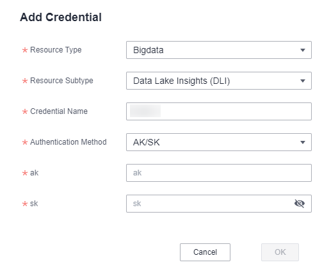The width and height of the screenshot is (322, 267).
Task: Select the blurred value in Credential Name
Action: 145,111
